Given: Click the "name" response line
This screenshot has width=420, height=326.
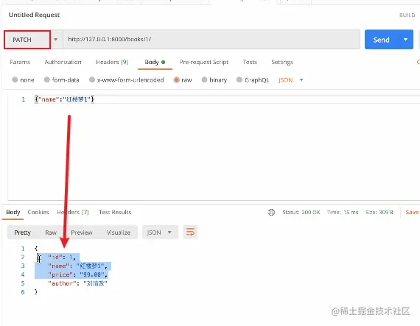Looking at the screenshot, I should [77, 266].
